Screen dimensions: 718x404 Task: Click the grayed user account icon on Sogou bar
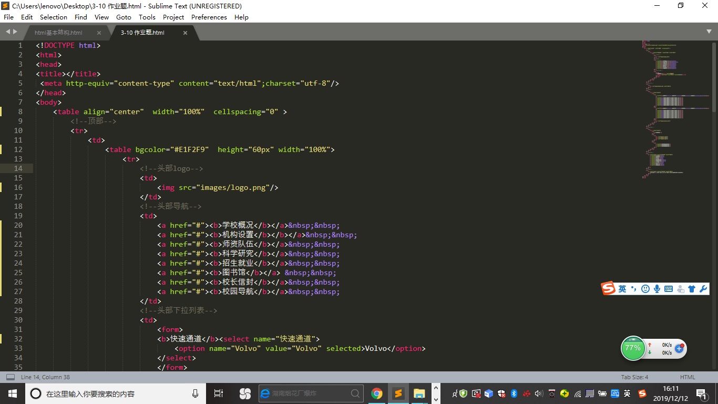[681, 289]
